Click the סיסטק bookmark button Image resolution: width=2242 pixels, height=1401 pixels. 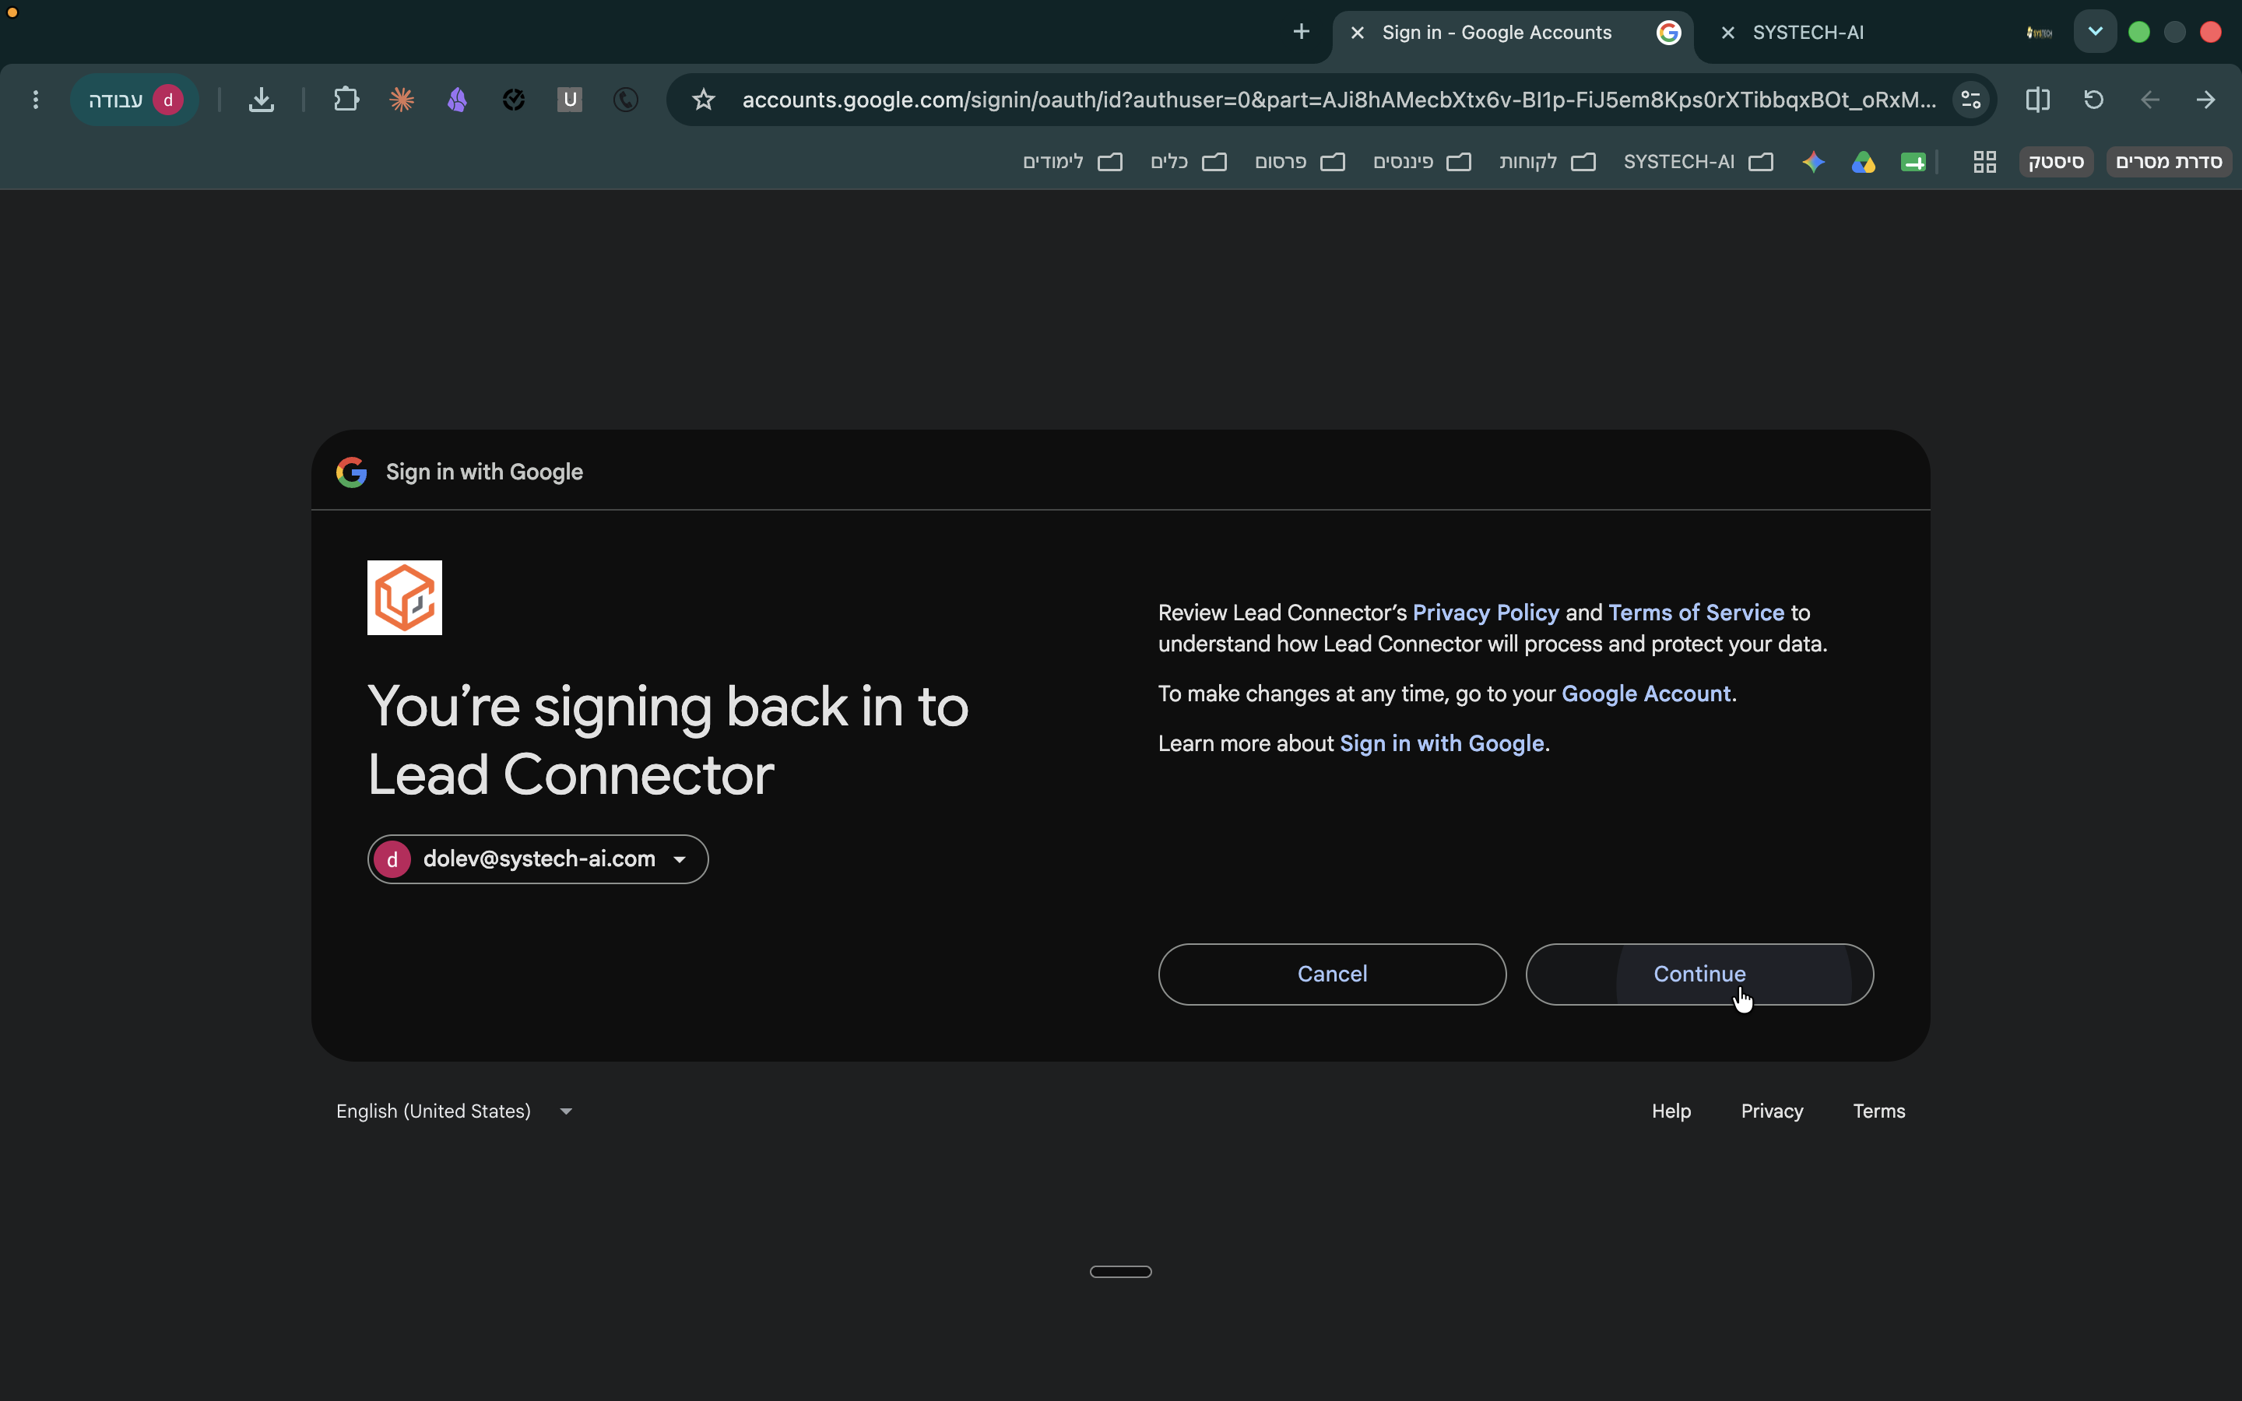2056,162
